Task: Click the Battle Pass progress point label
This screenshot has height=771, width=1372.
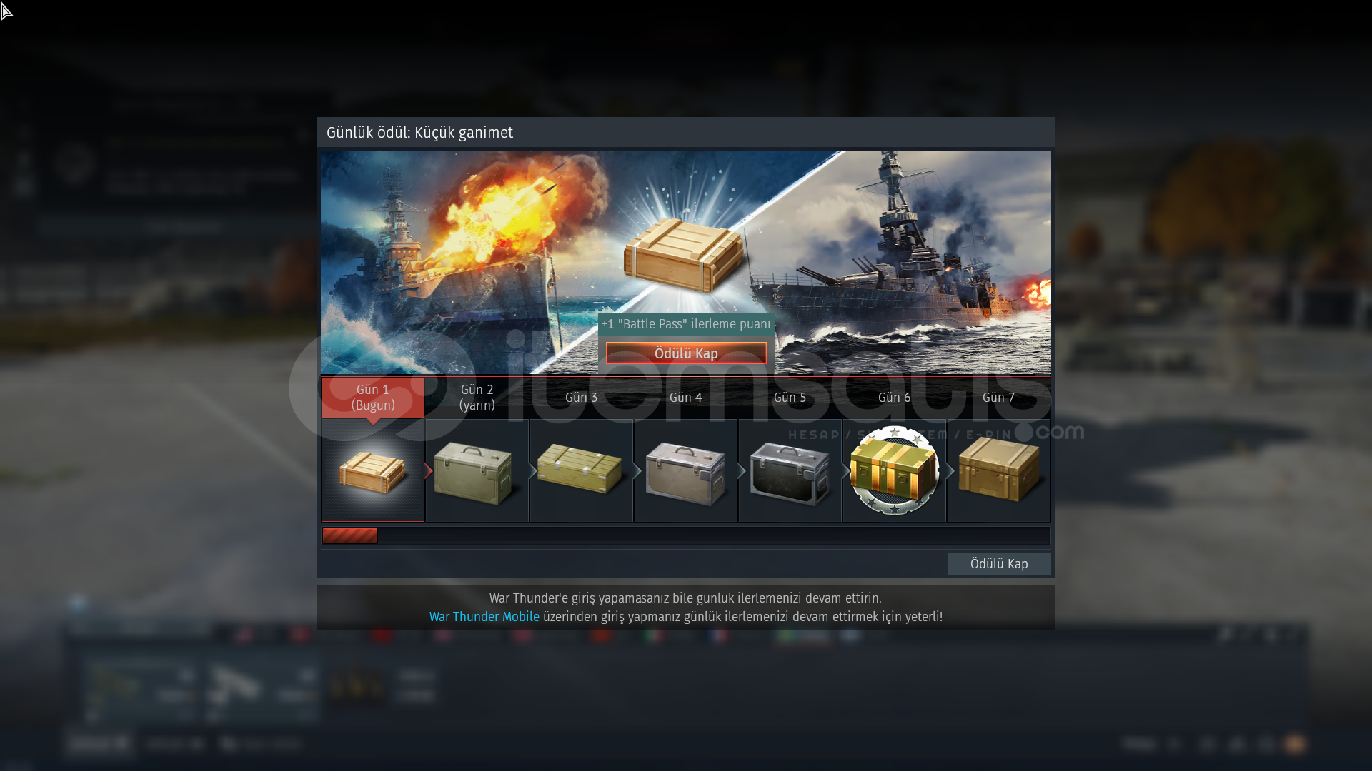Action: tap(686, 324)
